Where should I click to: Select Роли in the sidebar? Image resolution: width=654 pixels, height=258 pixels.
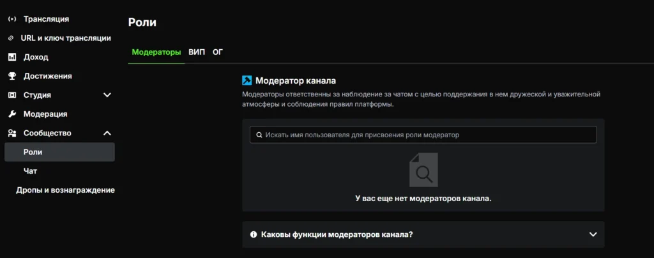pyautogui.click(x=59, y=152)
